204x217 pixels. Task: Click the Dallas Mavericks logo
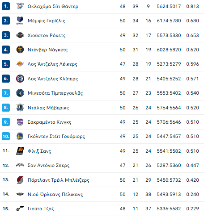pos(20,108)
